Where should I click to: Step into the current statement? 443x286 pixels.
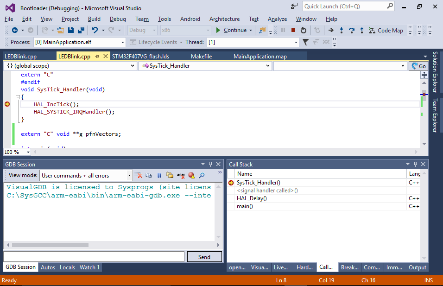point(342,30)
